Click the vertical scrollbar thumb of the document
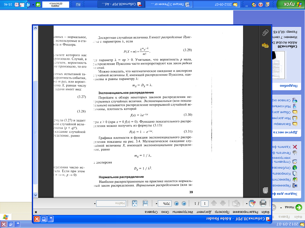Image resolution: width=305 pixels, height=228 pixels. [36, 133]
